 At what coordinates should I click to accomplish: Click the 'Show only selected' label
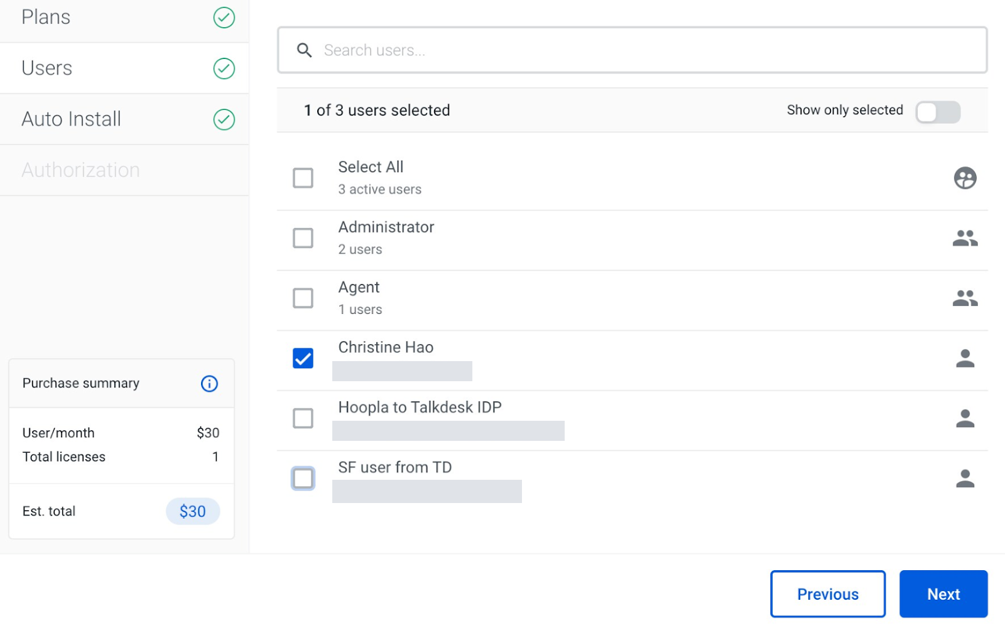[845, 111]
